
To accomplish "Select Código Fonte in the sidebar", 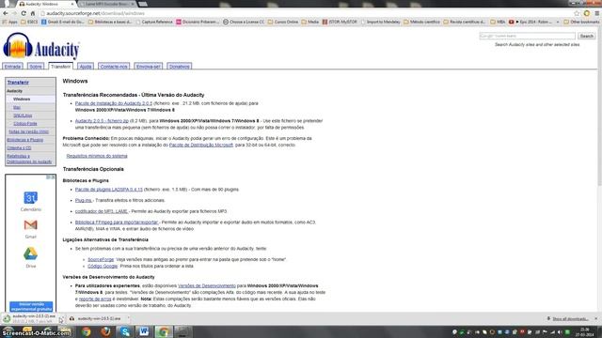I will tap(25, 123).
